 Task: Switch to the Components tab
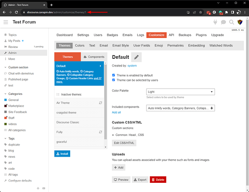click(x=94, y=57)
